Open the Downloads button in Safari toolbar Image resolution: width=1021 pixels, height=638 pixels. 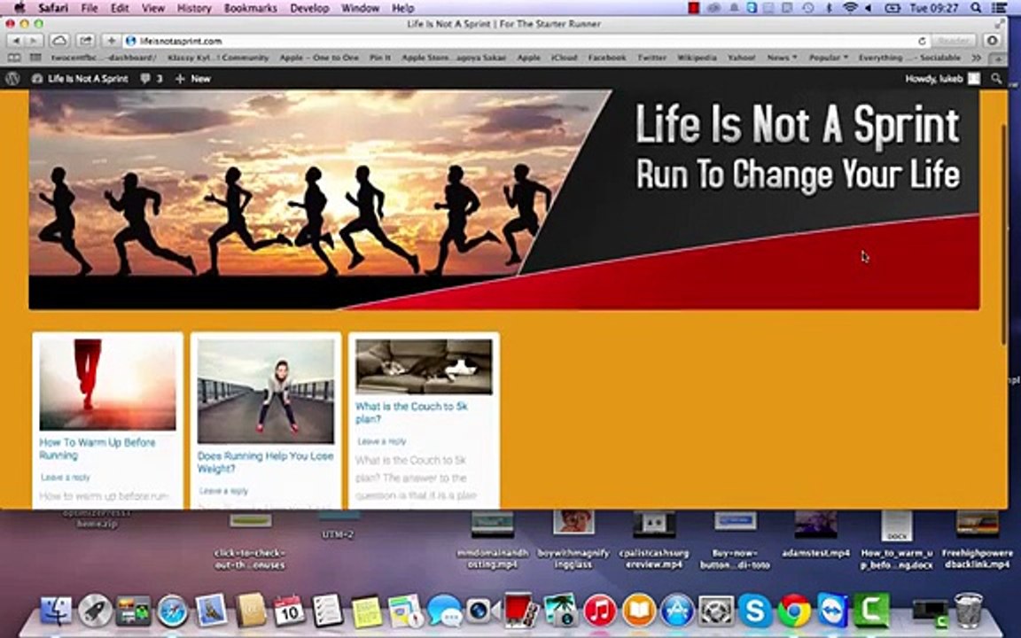click(x=993, y=41)
